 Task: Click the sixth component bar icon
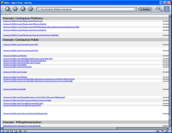click(x=25, y=131)
